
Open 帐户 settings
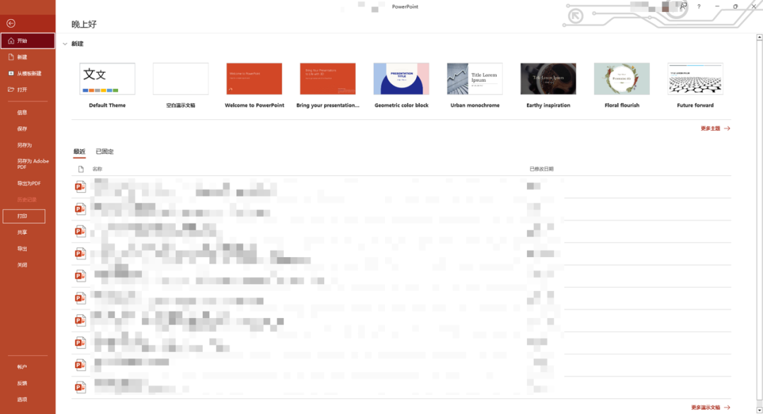point(23,367)
